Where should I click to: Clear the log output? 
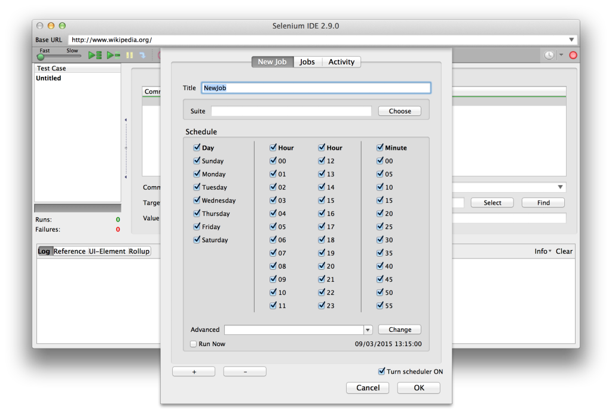pyautogui.click(x=564, y=251)
